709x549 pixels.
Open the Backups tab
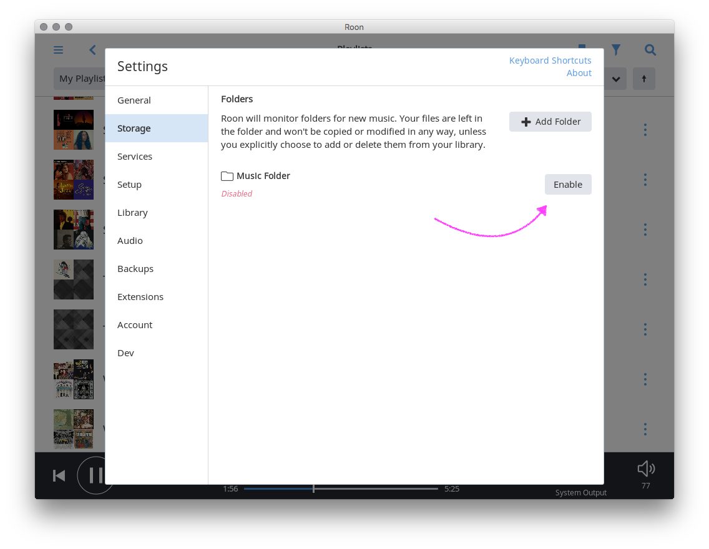[157, 268]
